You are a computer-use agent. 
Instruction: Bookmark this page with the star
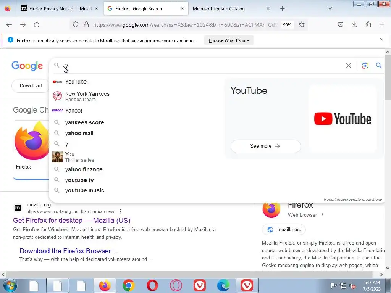302,25
